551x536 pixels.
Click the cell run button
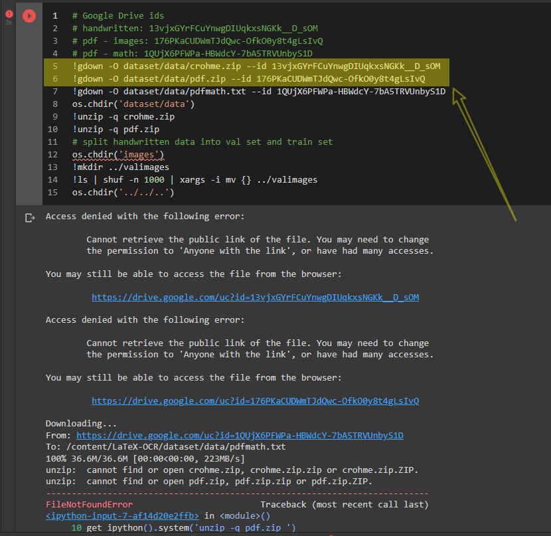tap(29, 15)
